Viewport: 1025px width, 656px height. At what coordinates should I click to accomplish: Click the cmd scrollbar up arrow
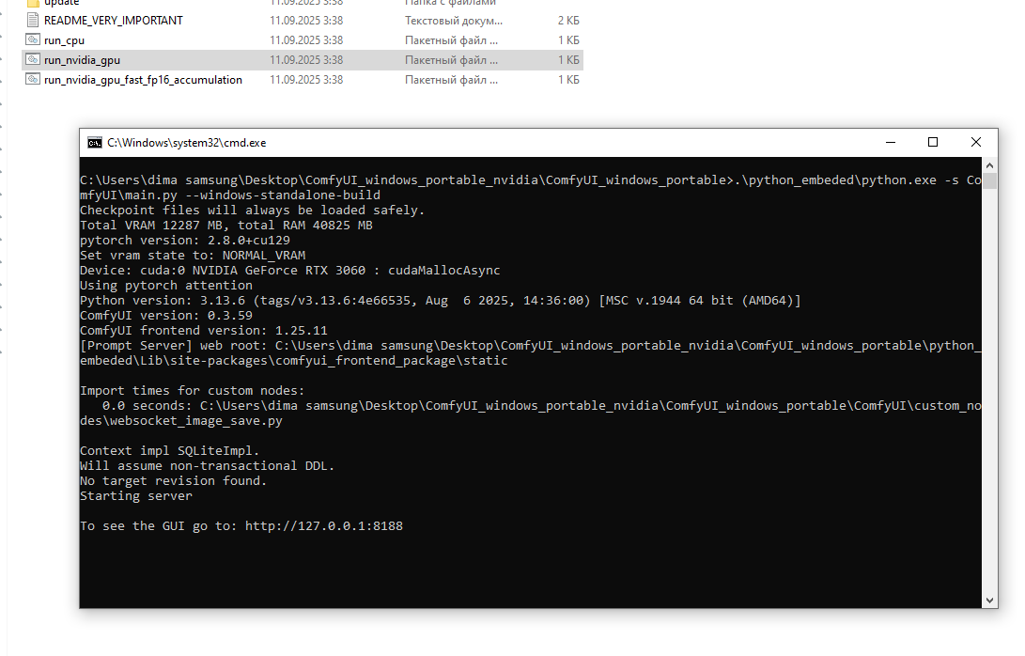click(989, 165)
